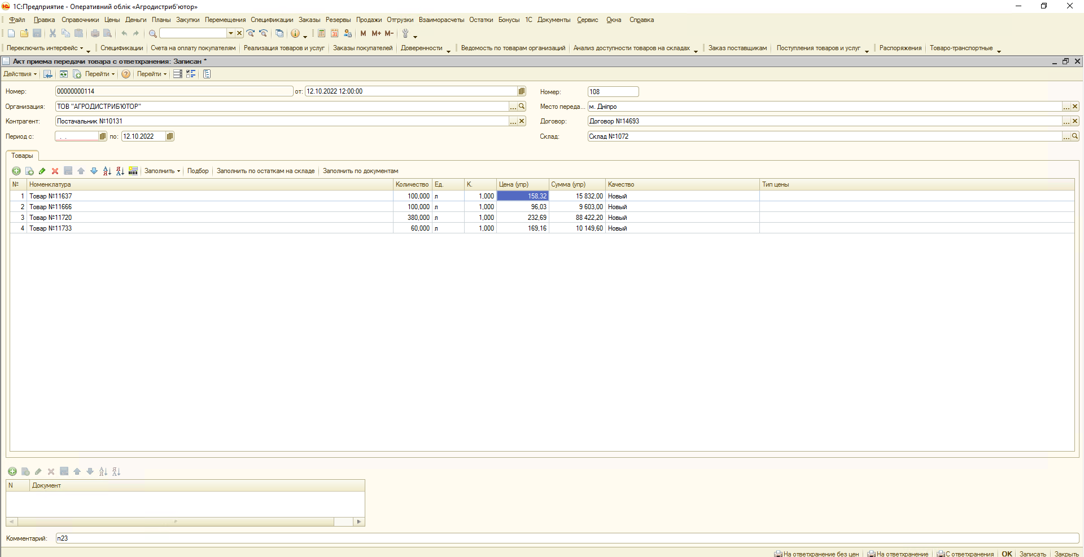Screen dimensions: 1084x557
Task: Click Заполнить по документам
Action: click(360, 171)
